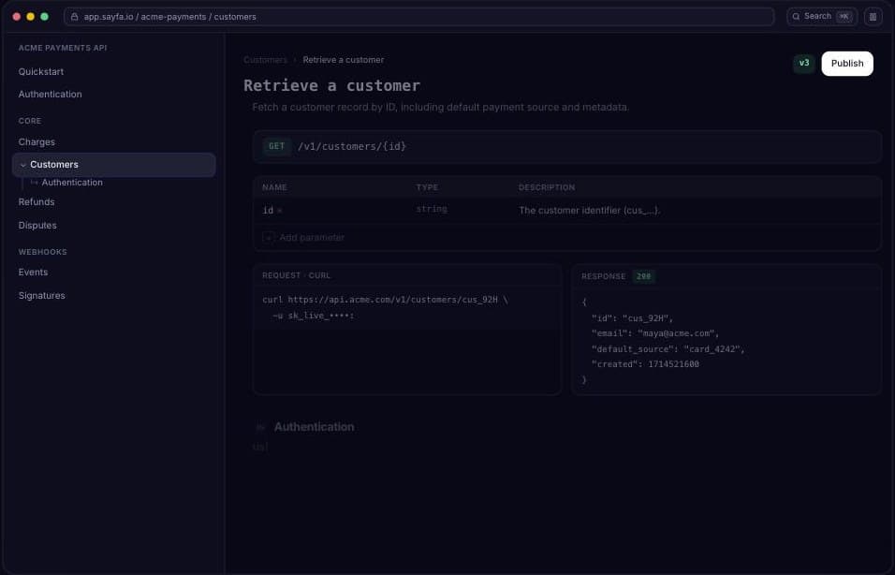Click the 'Fetch a customer record by ID' description
Screen dimensions: 895x575
pyautogui.click(x=440, y=108)
